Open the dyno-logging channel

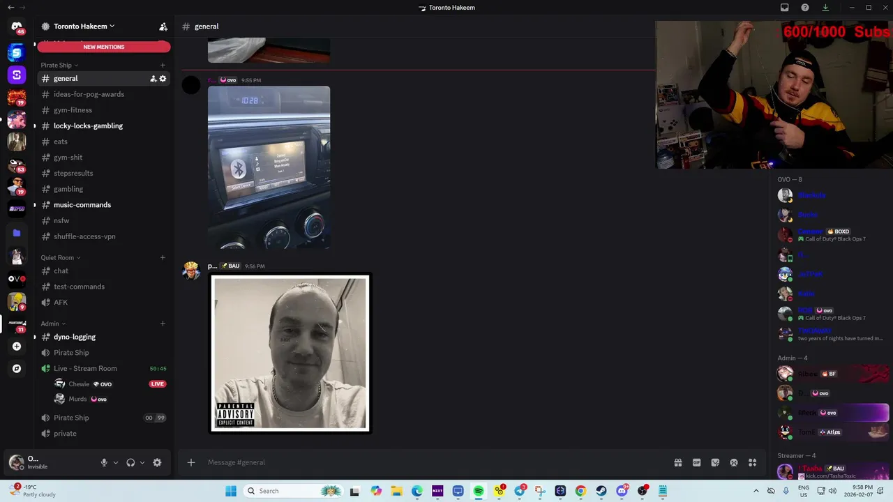[104, 337]
